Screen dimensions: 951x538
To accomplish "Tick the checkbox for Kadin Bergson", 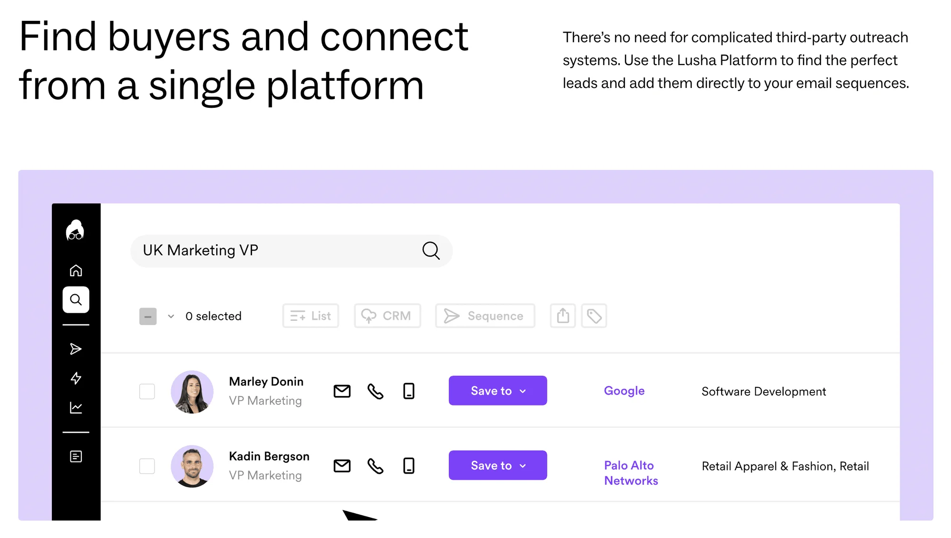I will point(147,466).
